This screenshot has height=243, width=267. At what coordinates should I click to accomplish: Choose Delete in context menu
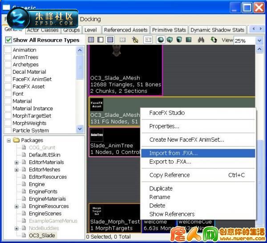198,205
